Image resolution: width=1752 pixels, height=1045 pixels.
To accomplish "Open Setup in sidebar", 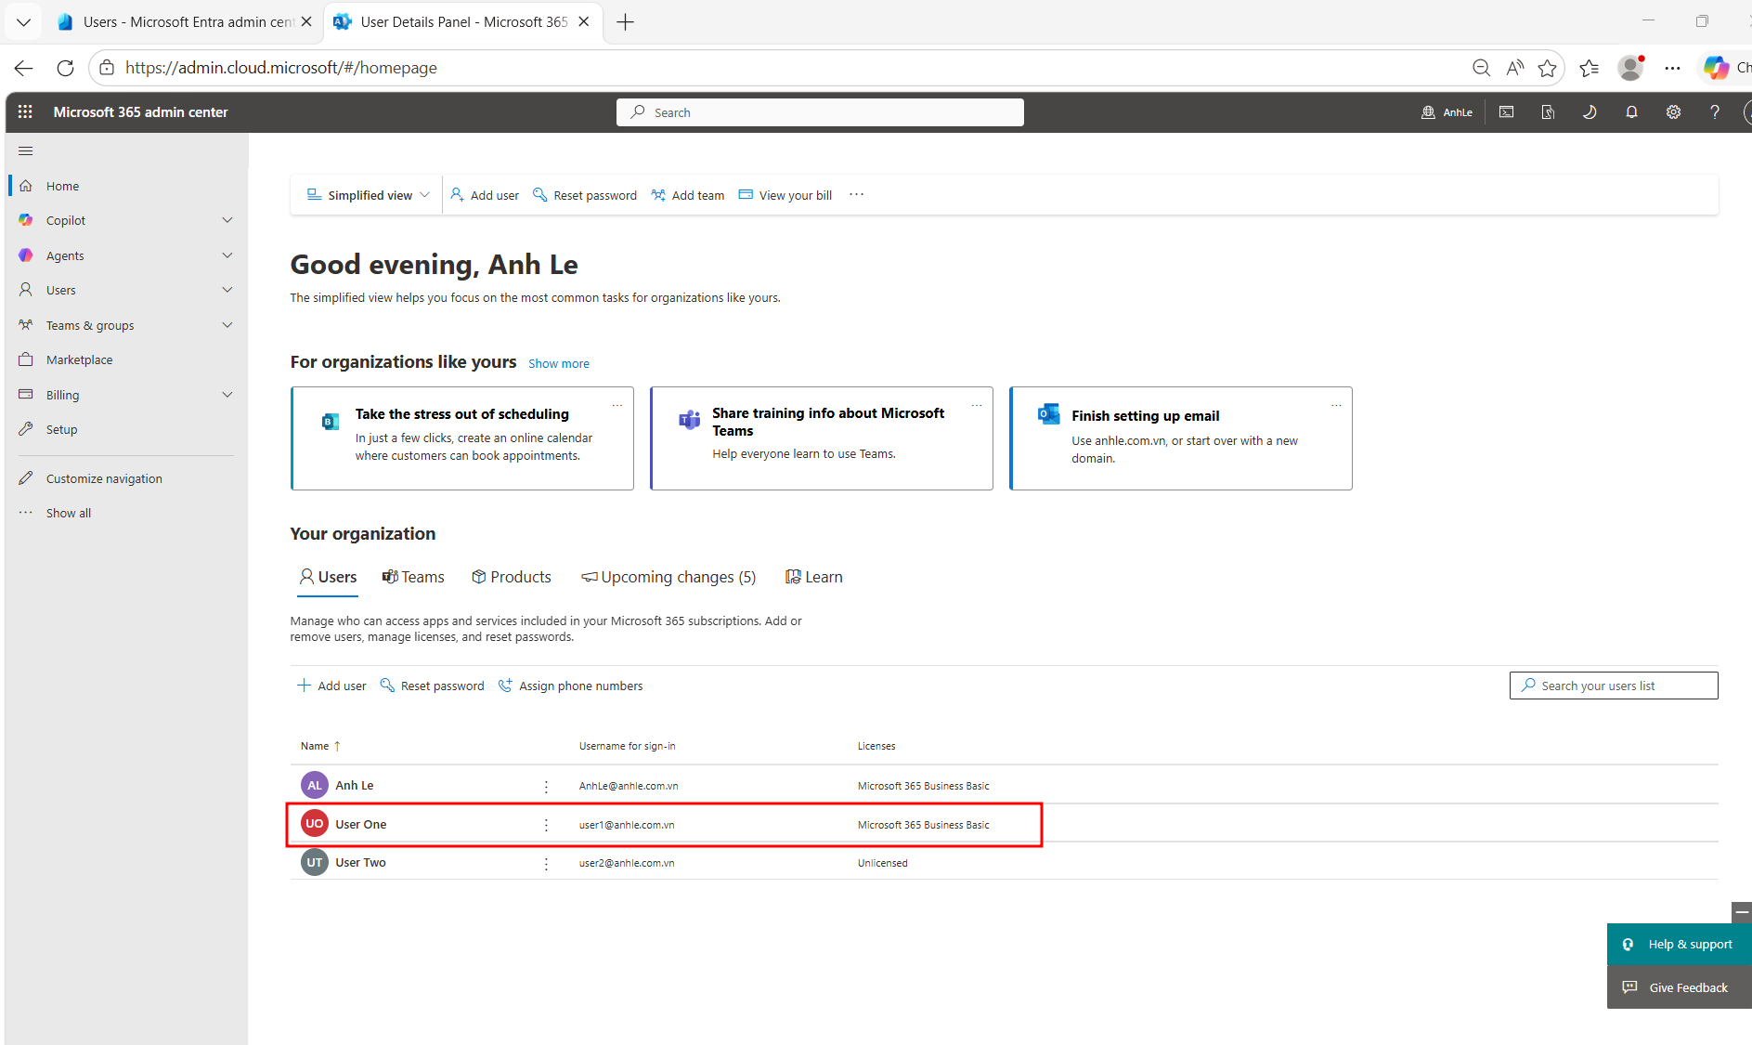I will tap(61, 429).
